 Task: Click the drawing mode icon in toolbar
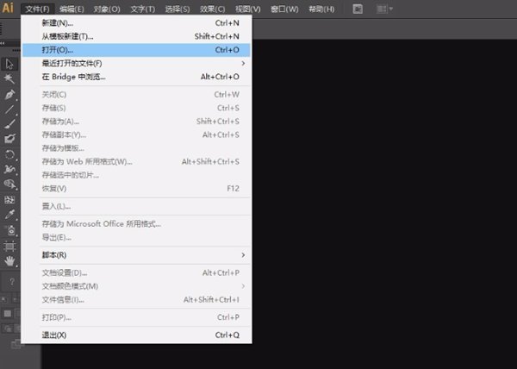tap(7, 328)
